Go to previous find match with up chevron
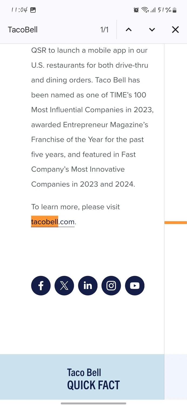This screenshot has height=407, width=187. 129,30
